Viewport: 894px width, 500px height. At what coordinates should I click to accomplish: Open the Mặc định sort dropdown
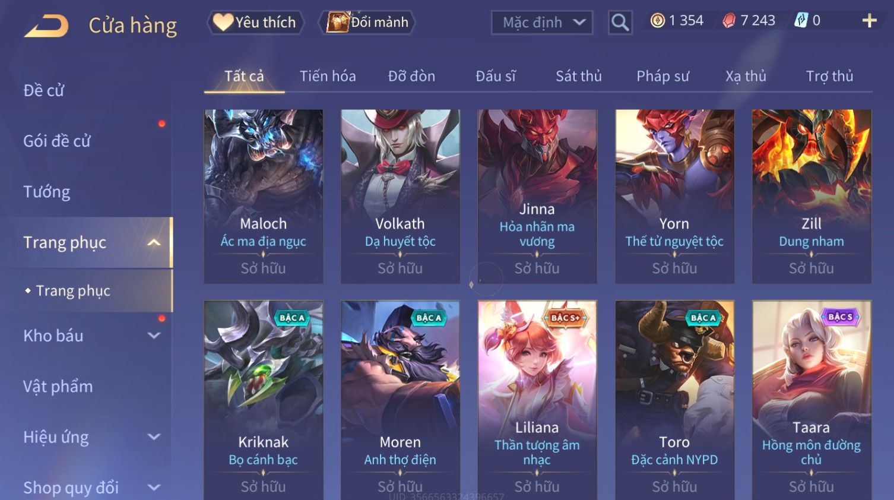point(542,23)
